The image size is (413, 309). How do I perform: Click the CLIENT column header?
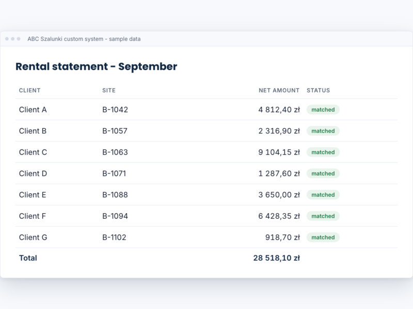point(30,91)
